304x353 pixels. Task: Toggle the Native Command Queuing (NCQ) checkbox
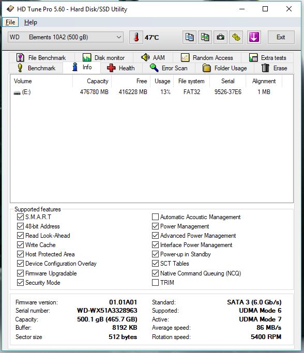pos(156,273)
